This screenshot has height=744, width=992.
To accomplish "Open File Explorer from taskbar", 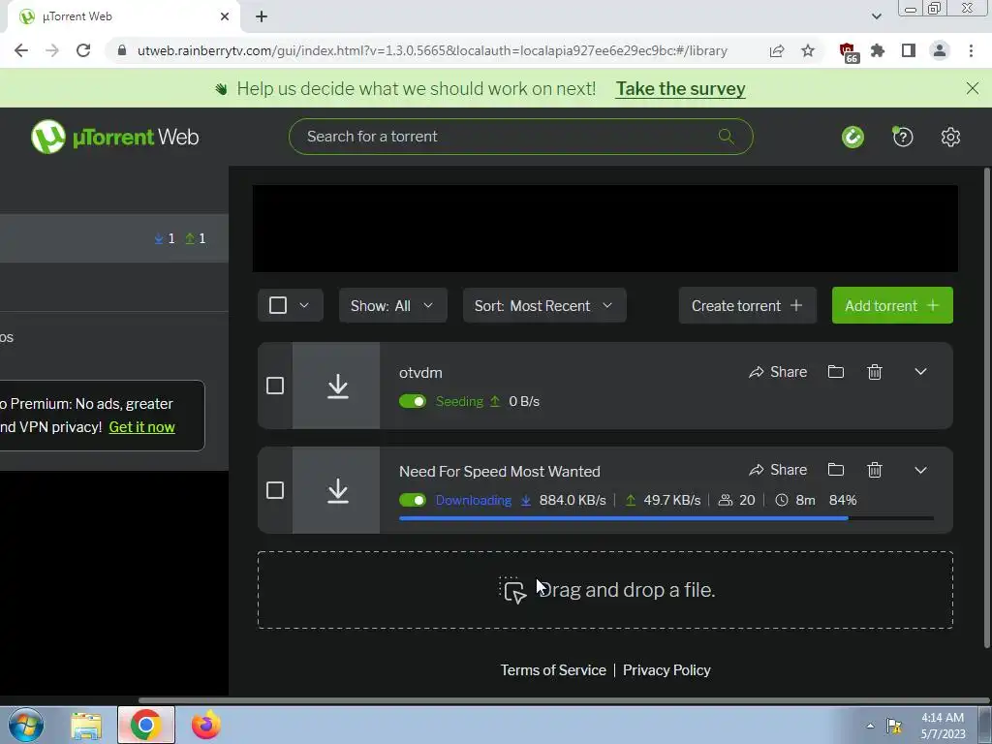I will pyautogui.click(x=85, y=726).
